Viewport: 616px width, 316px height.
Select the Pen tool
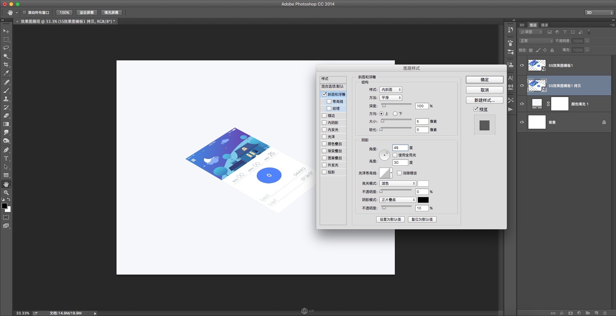click(x=6, y=150)
